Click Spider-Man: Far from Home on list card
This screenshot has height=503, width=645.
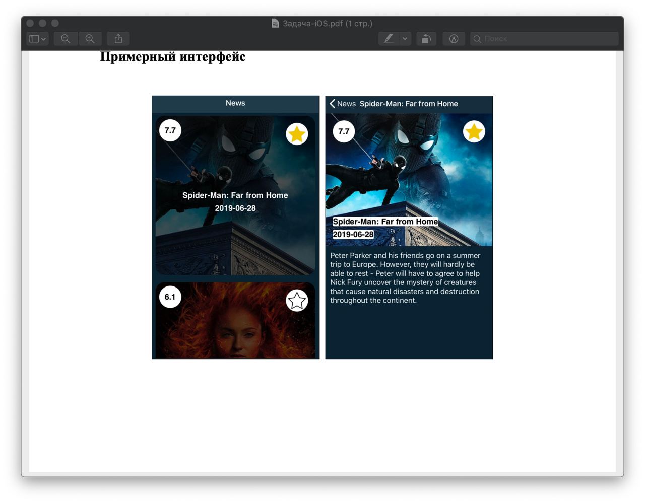pos(235,195)
